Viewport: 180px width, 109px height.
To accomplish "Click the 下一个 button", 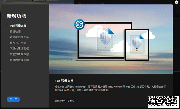I will [x=13, y=99].
